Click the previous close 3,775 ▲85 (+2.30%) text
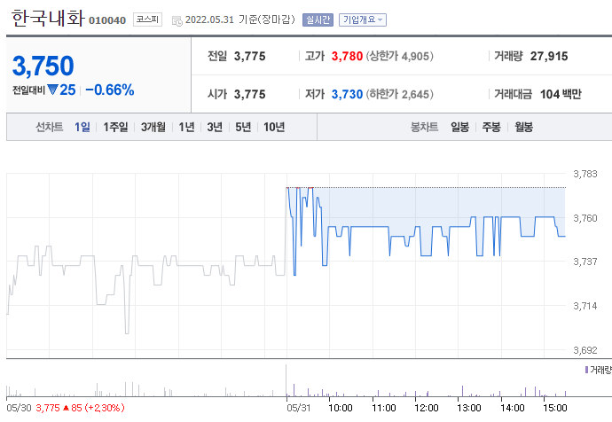612x422 pixels. [x=80, y=408]
